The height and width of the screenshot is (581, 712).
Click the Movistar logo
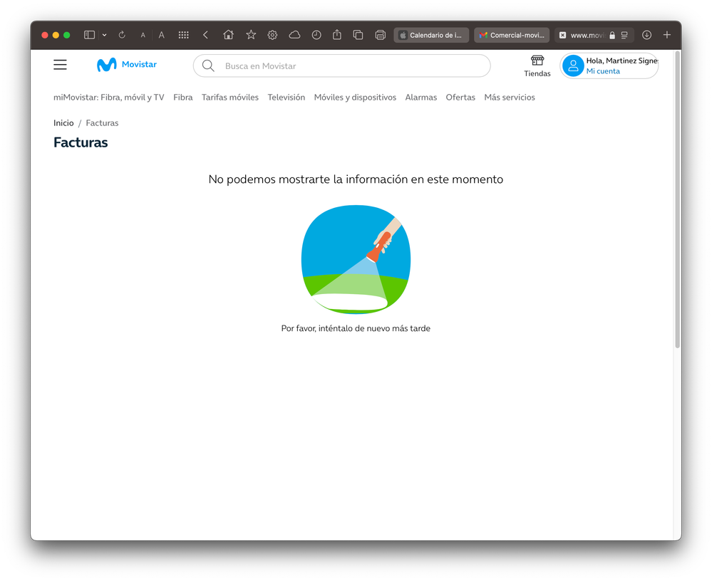click(126, 65)
